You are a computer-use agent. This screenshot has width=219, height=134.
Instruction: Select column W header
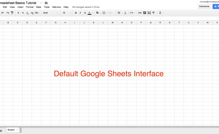tap(208, 22)
